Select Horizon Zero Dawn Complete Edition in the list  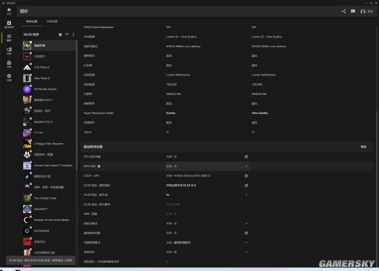[49, 166]
